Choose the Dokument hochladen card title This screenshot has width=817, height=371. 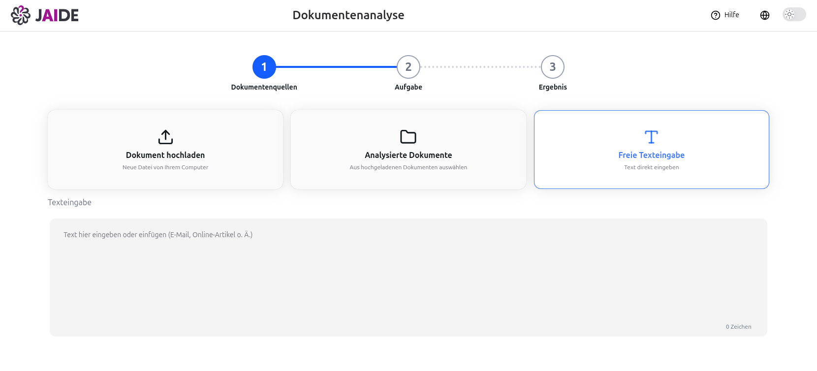(165, 155)
